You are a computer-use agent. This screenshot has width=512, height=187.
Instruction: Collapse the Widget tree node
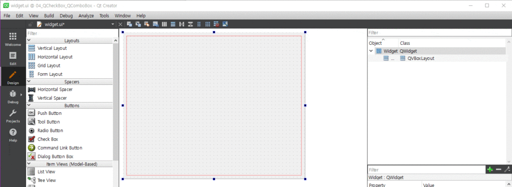pos(371,51)
